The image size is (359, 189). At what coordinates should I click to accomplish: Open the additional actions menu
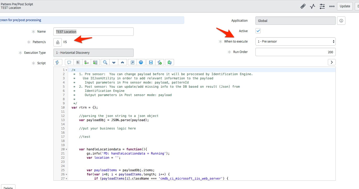point(332,6)
